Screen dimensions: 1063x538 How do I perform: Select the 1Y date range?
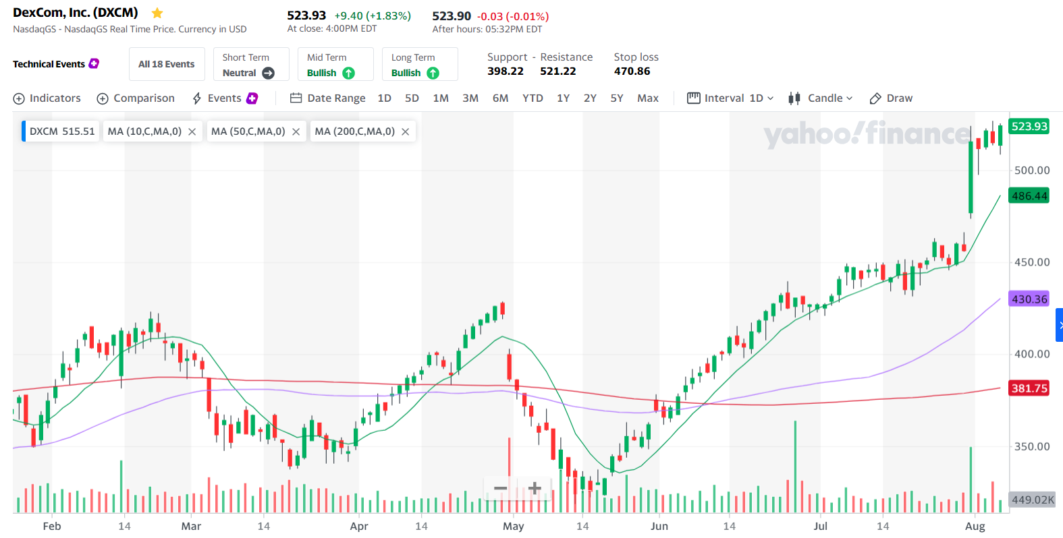pyautogui.click(x=563, y=98)
